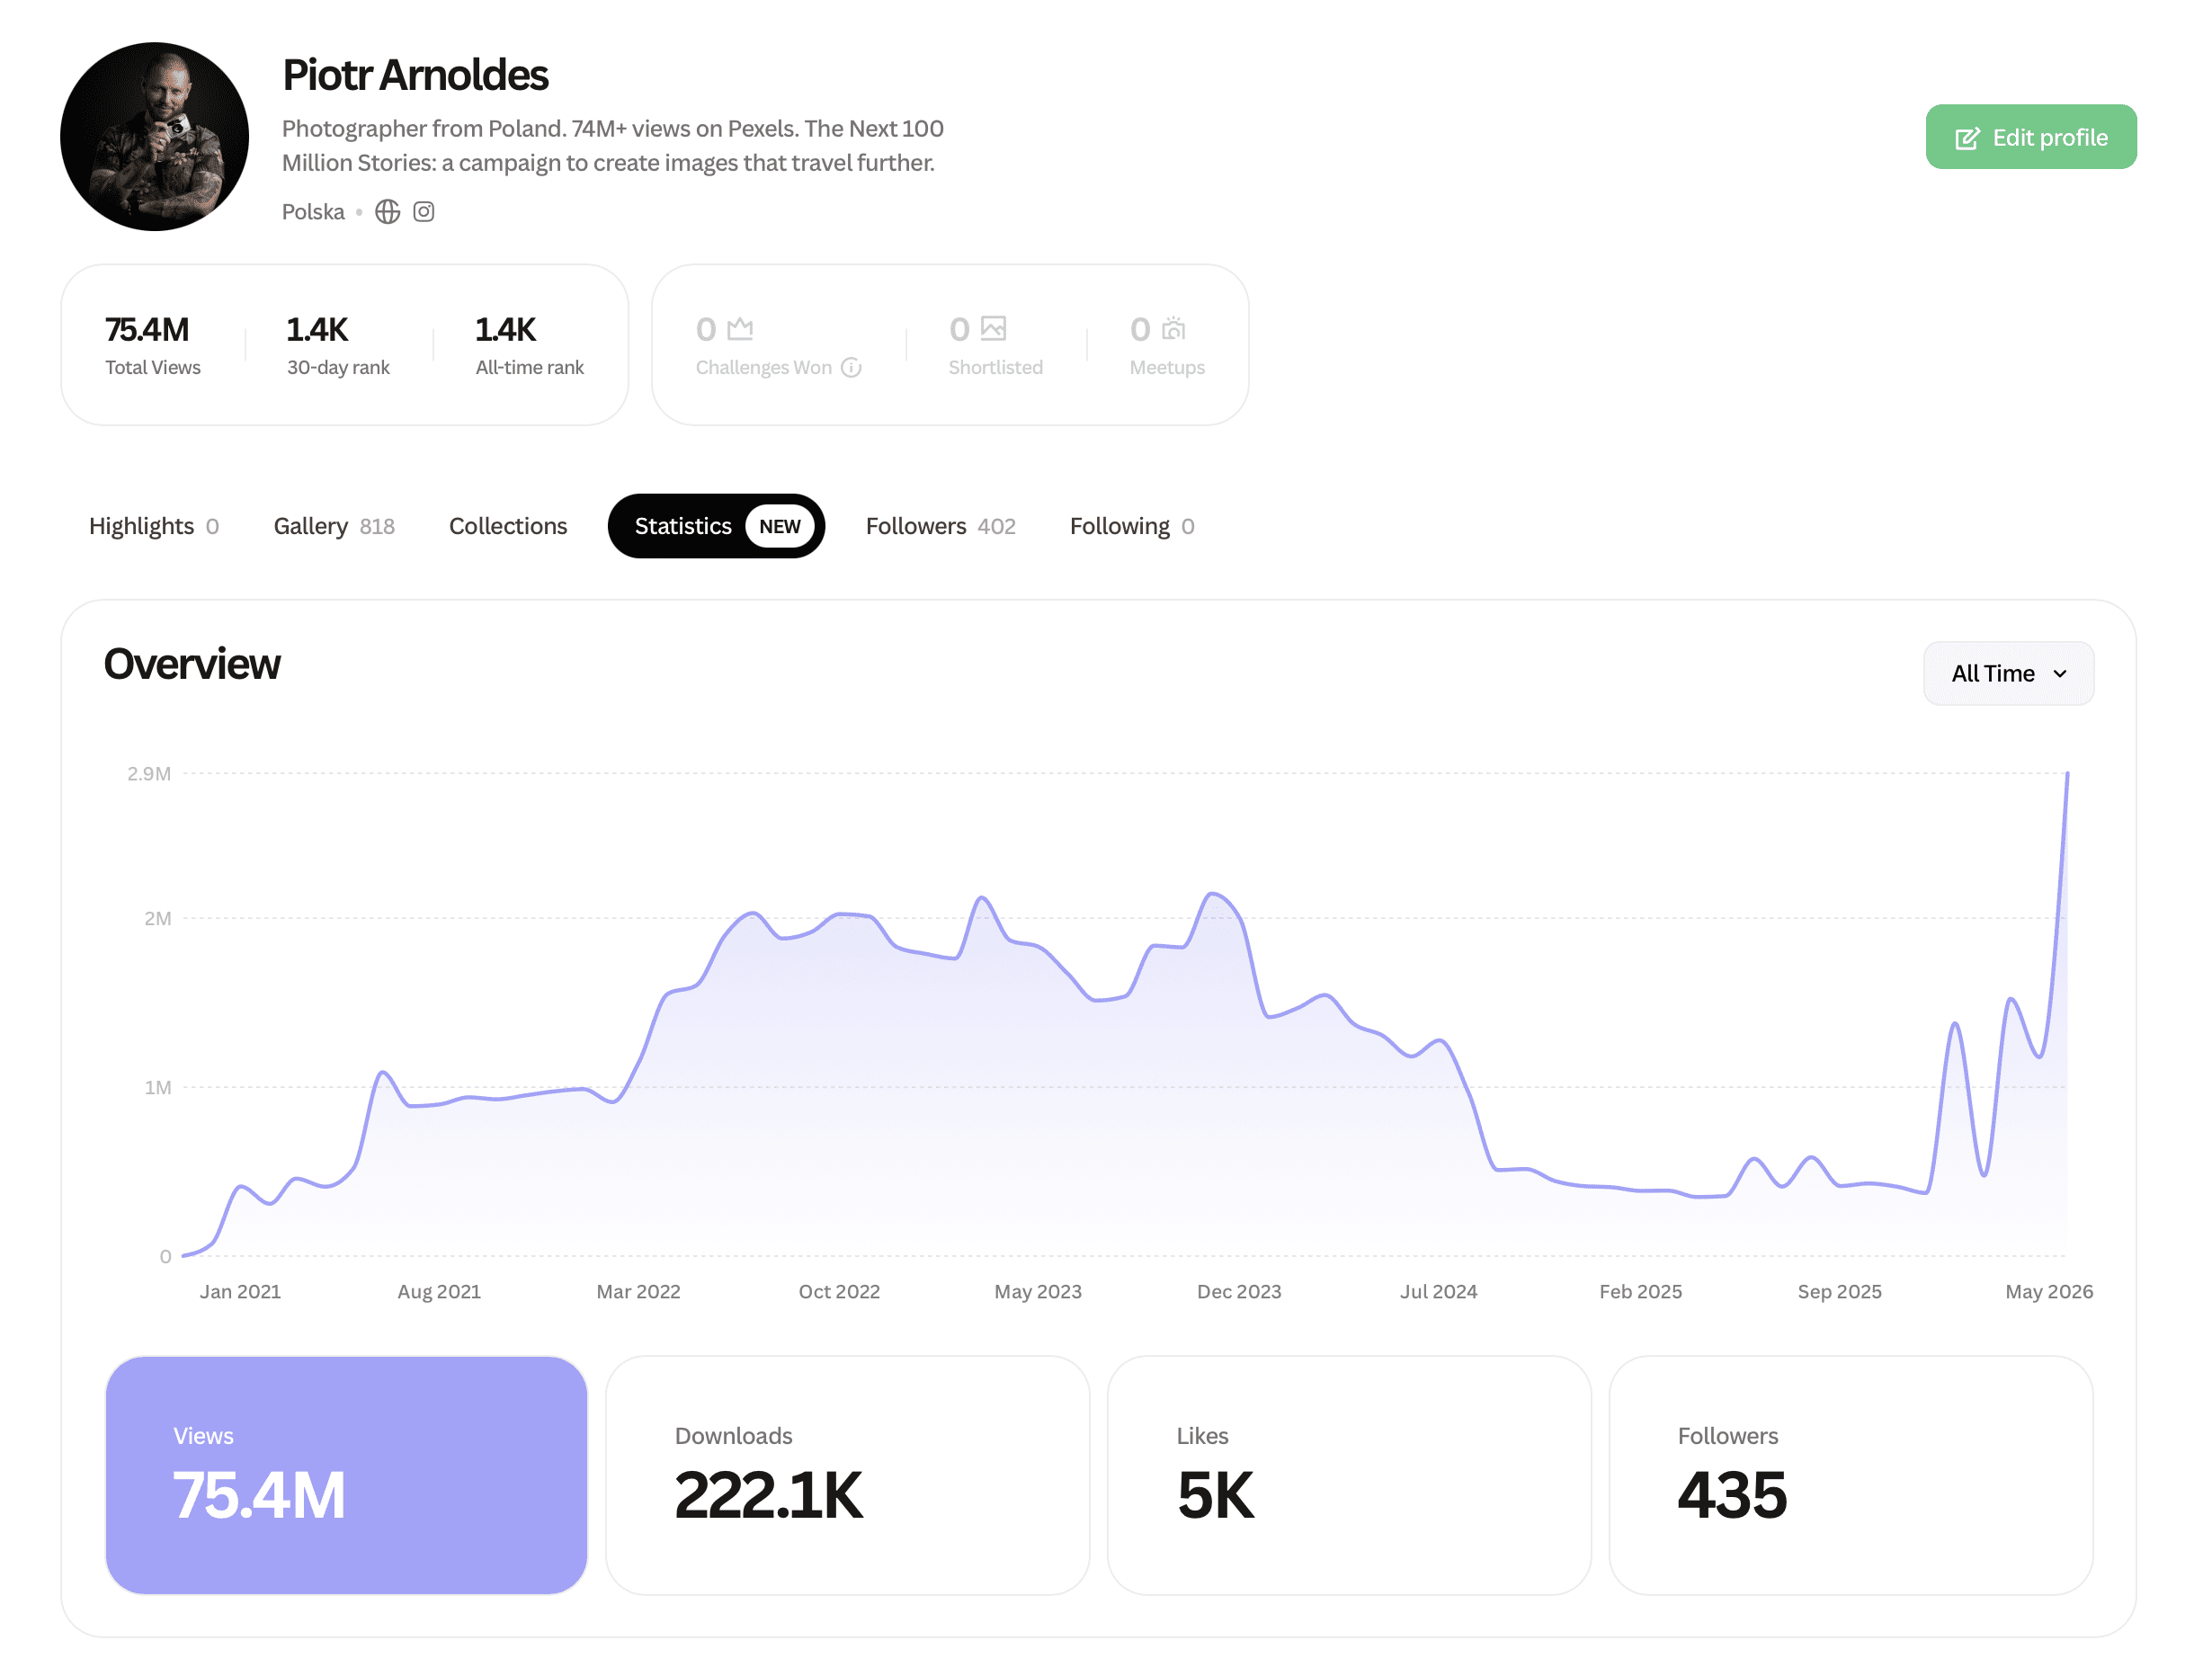The height and width of the screenshot is (1658, 2212).
Task: Click the pencil icon on Edit profile
Action: 1966,138
